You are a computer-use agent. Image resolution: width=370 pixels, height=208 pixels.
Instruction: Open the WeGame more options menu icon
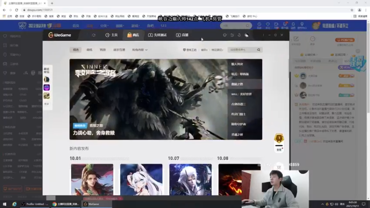[x=263, y=35]
